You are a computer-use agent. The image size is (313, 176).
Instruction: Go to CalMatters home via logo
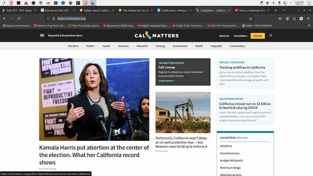pyautogui.click(x=156, y=35)
